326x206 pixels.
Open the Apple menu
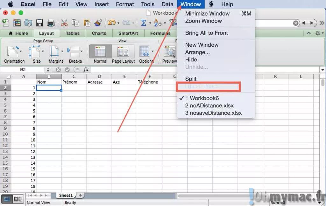11,4
